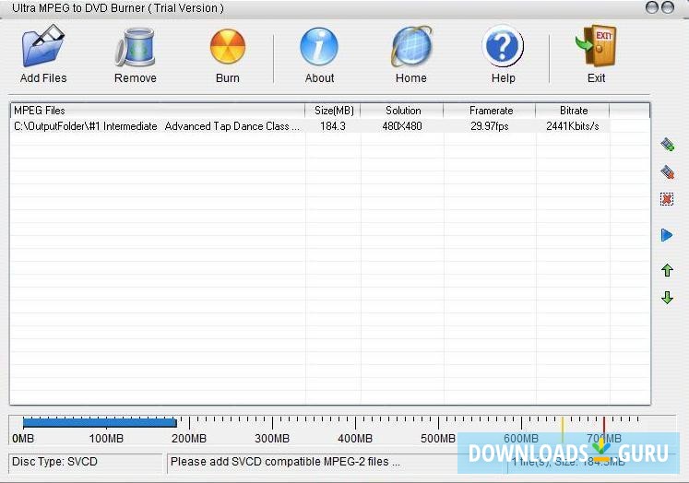Click the 29.97fps framerate value

[x=490, y=126]
